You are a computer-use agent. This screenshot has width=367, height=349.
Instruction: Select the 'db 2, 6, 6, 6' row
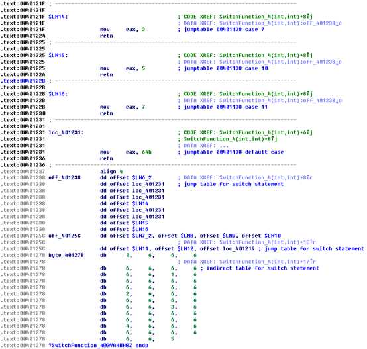[x=148, y=294]
